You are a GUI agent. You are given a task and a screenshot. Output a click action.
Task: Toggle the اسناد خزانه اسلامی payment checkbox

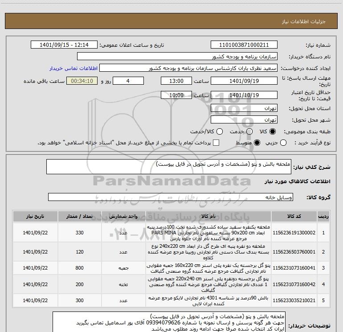[216, 143]
